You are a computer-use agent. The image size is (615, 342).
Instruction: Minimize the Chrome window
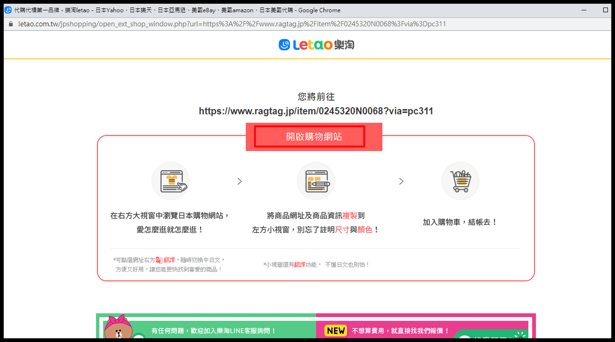point(584,10)
